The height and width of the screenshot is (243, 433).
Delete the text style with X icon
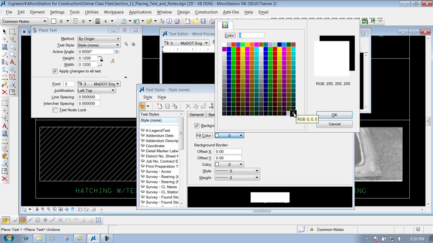188,106
